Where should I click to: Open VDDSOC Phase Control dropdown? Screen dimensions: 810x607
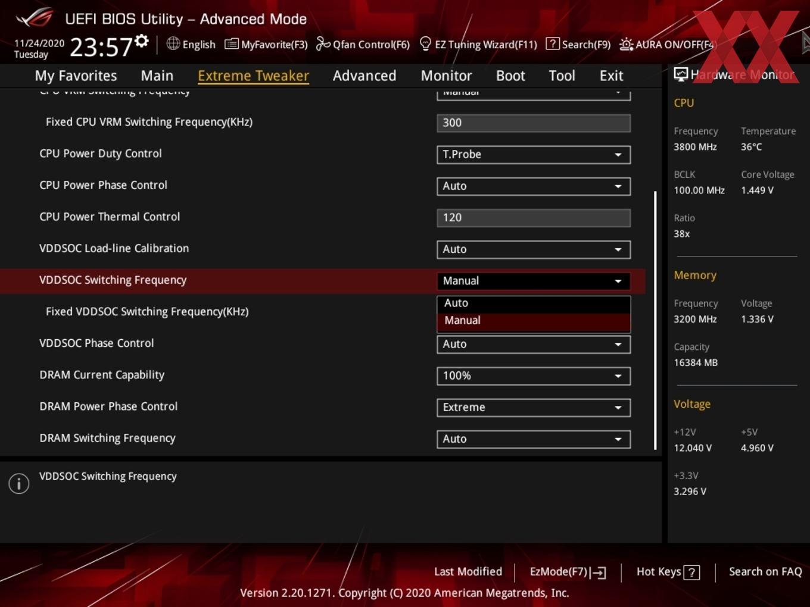(x=534, y=344)
